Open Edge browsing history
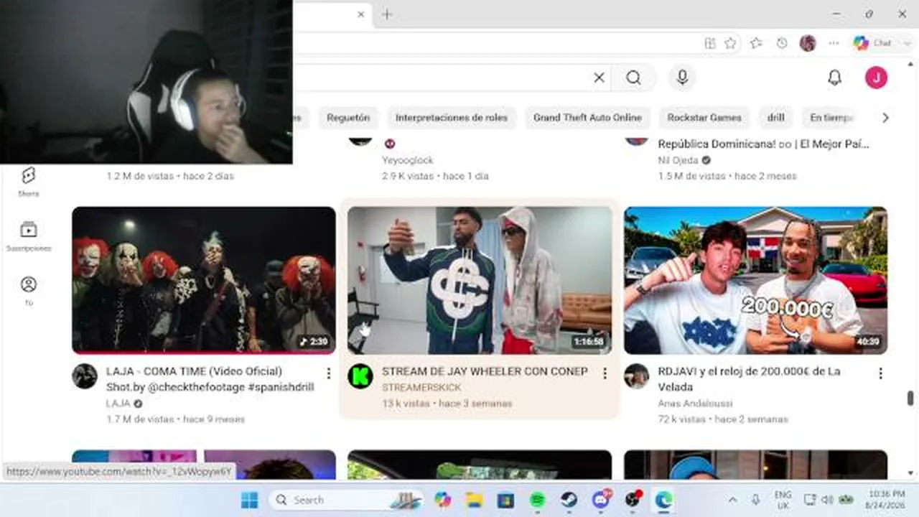The image size is (919, 517). pyautogui.click(x=782, y=43)
